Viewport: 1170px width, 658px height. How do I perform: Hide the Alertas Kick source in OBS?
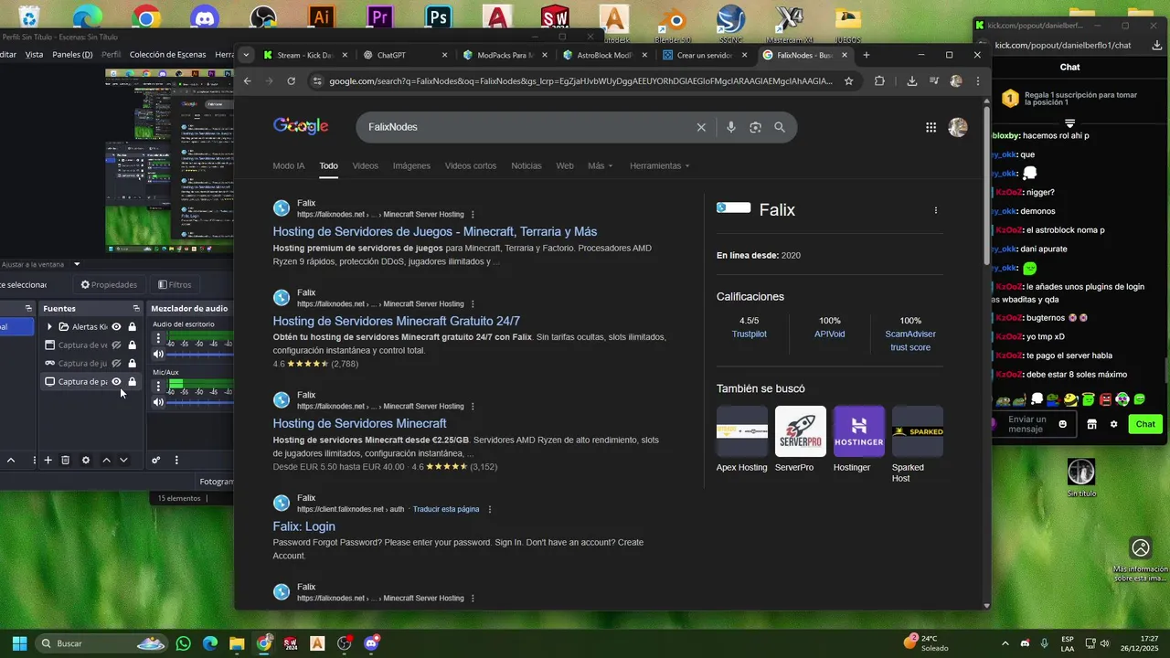coord(116,326)
